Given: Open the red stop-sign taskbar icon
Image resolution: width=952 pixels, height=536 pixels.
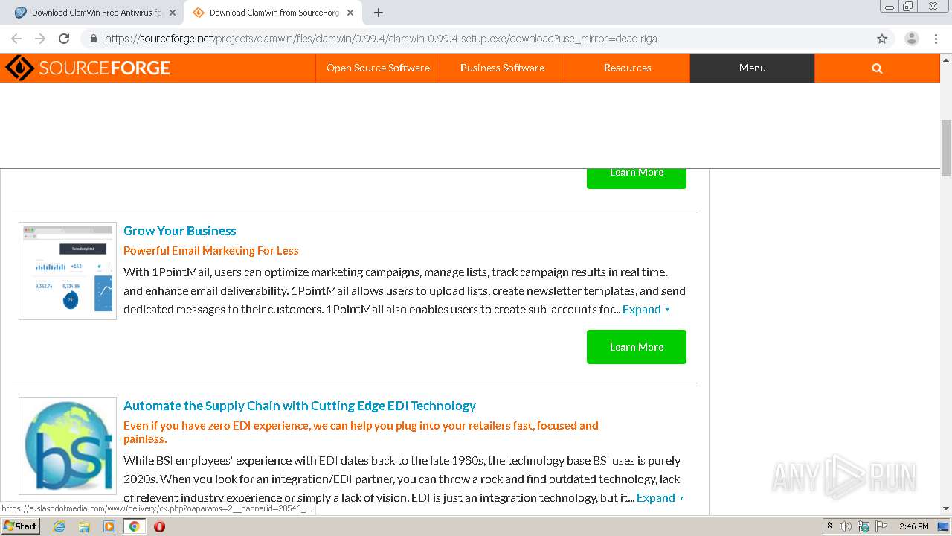Looking at the screenshot, I should tap(159, 526).
